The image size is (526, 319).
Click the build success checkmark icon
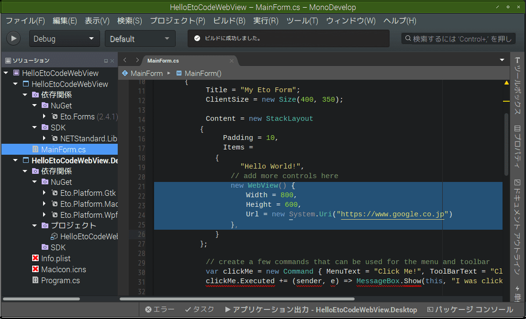[x=198, y=37]
